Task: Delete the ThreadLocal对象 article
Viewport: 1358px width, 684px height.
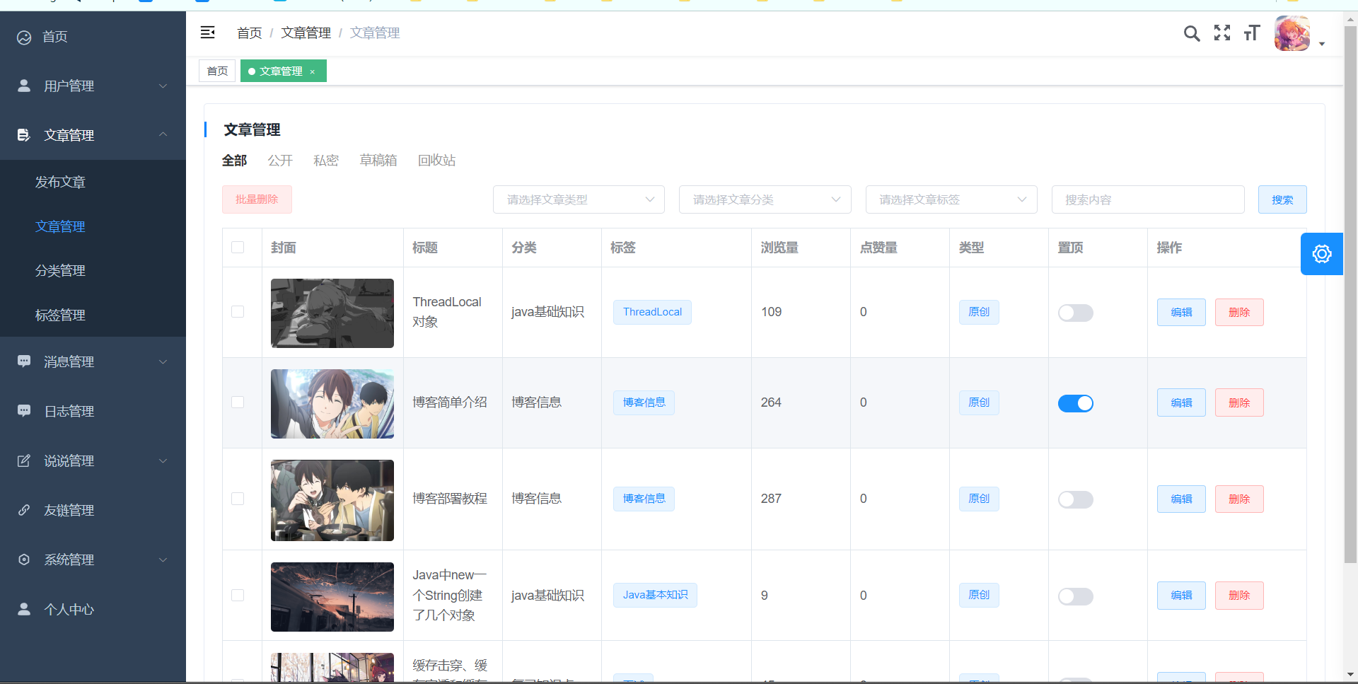Action: [x=1239, y=312]
